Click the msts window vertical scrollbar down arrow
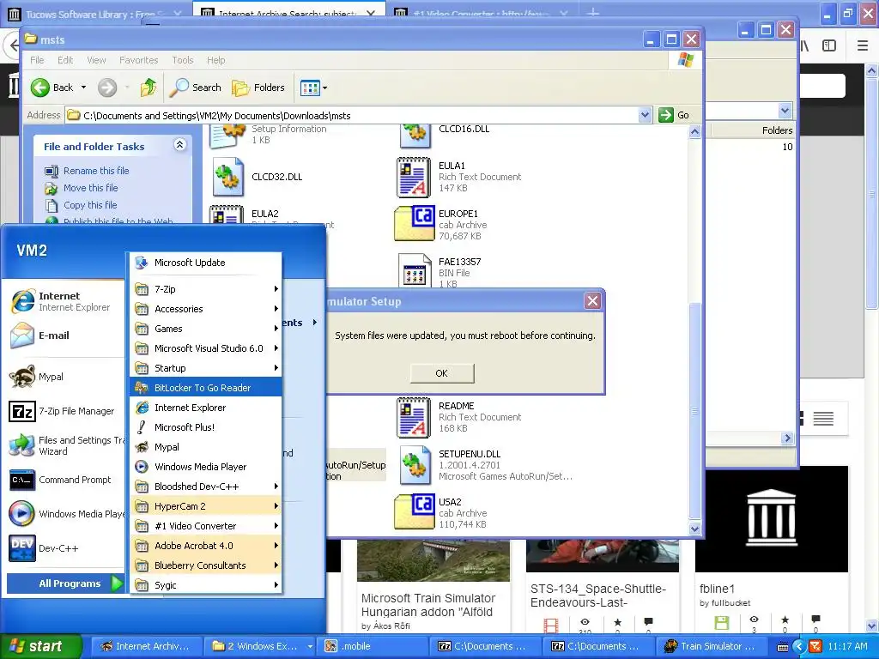The width and height of the screenshot is (879, 659). tap(694, 529)
